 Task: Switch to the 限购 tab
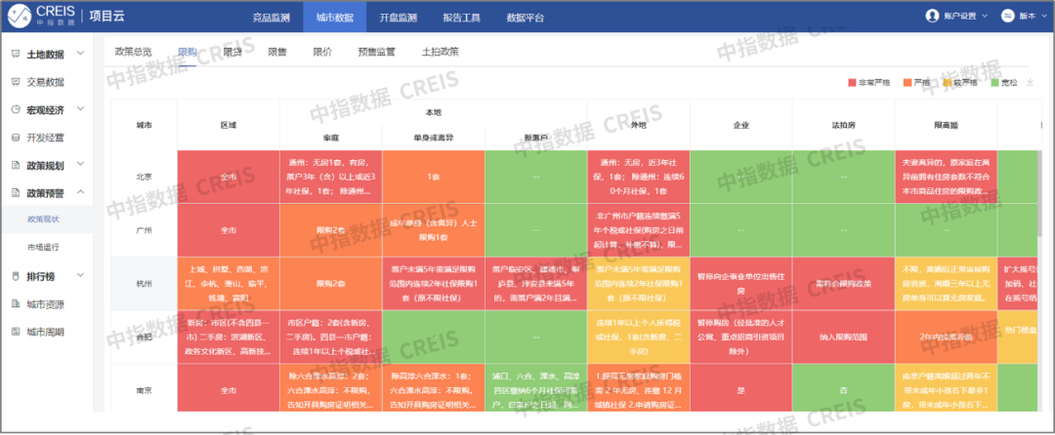(187, 52)
